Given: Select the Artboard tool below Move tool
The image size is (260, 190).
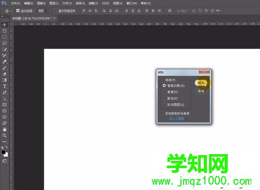Looking at the screenshot, I should 4,31.
